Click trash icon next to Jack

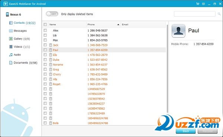tap(51, 45)
